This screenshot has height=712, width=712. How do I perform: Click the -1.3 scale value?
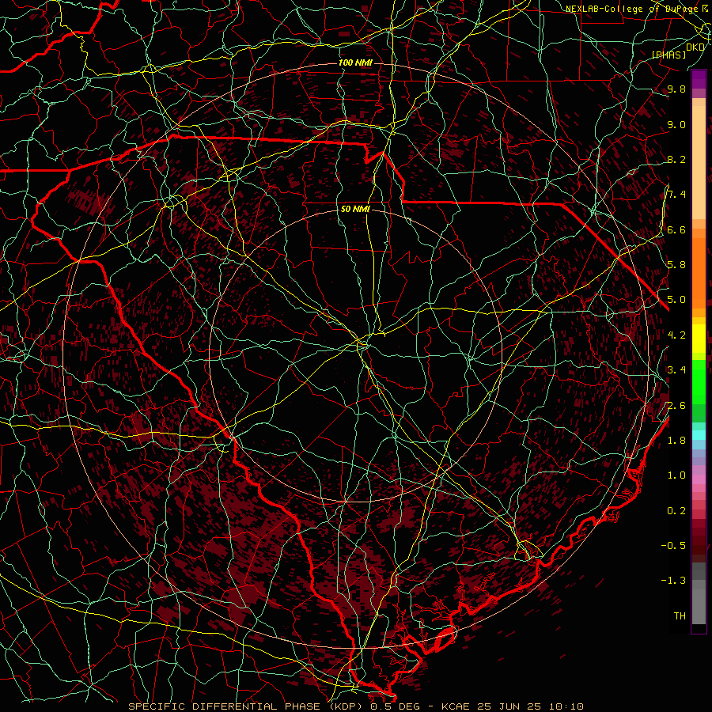coord(673,581)
